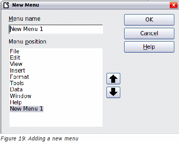Viewport: 179px width, 142px height.
Task: Click the Cancel button
Action: [x=149, y=33]
